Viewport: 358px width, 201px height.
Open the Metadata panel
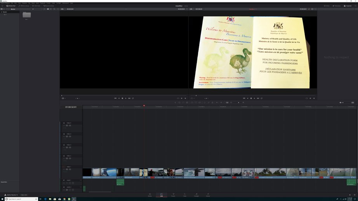337,6
